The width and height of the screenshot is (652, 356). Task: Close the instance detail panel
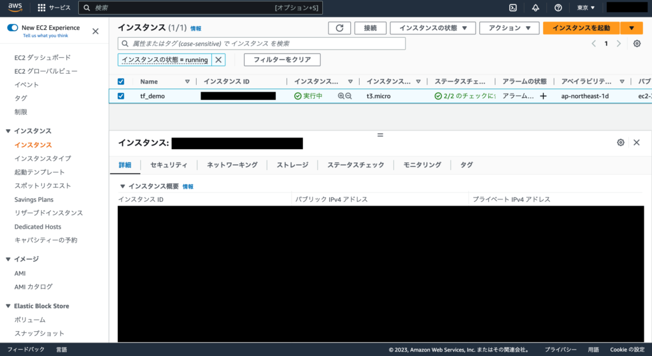pos(636,142)
